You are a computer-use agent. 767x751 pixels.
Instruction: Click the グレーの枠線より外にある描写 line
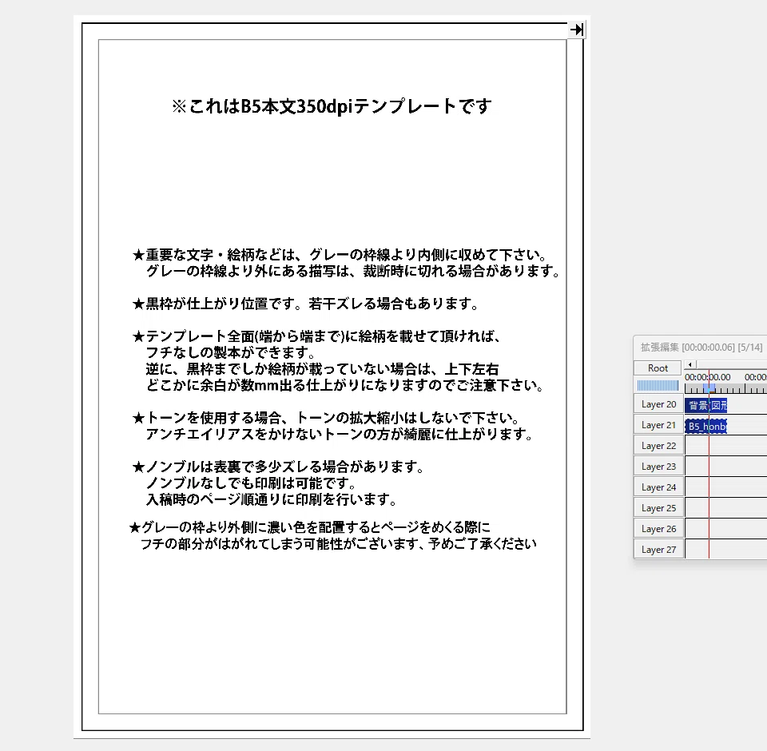(x=353, y=271)
